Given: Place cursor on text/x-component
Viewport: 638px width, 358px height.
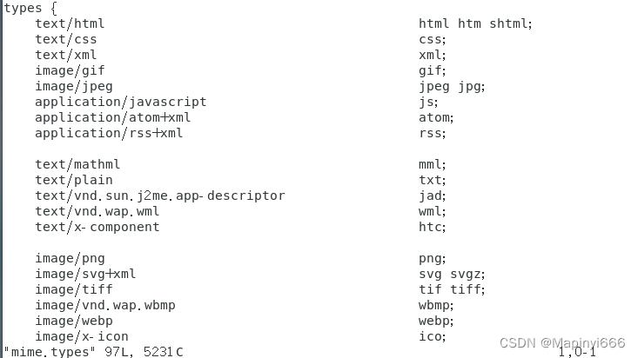Looking at the screenshot, I should point(97,227).
